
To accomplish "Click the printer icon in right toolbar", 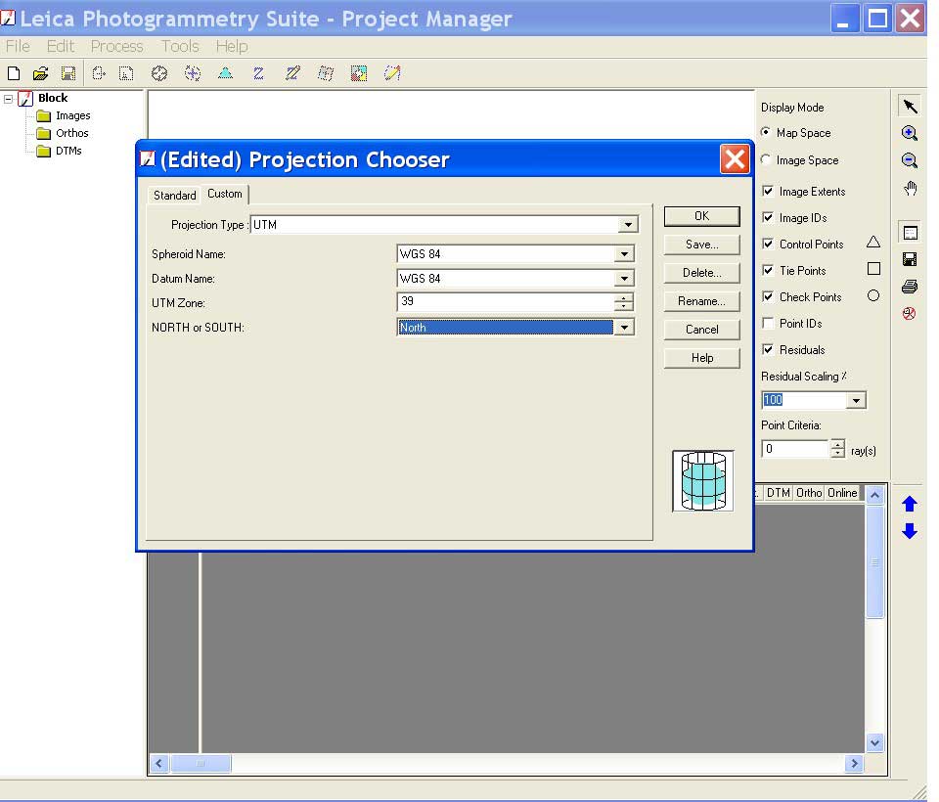I will [x=910, y=287].
